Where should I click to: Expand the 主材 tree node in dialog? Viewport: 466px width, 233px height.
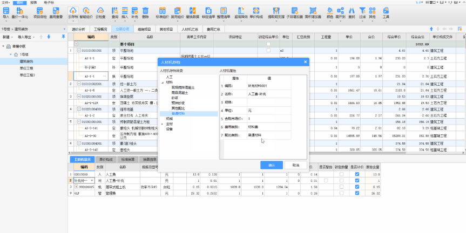click(x=162, y=124)
